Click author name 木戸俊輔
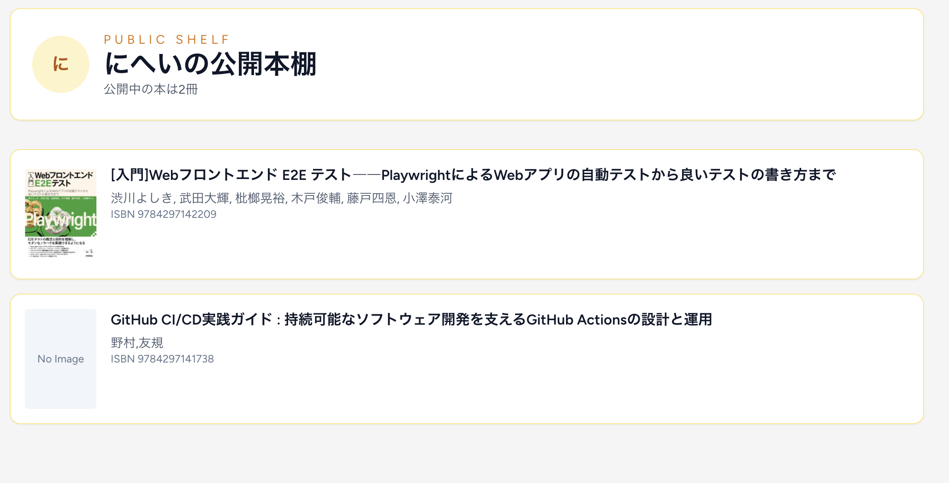The width and height of the screenshot is (949, 483). coord(318,198)
